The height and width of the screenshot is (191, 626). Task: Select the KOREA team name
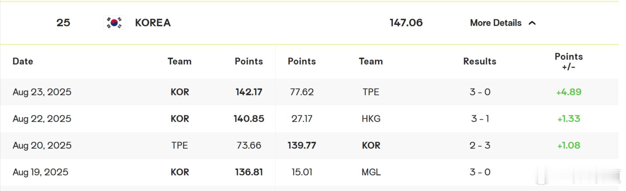[153, 23]
